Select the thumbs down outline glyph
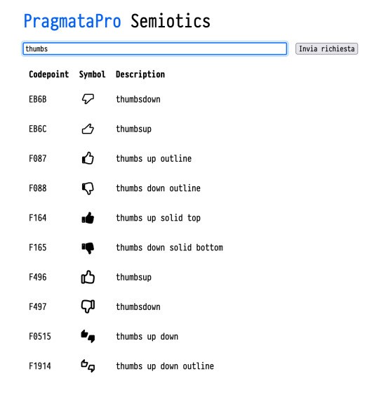The image size is (379, 400). pyautogui.click(x=88, y=188)
